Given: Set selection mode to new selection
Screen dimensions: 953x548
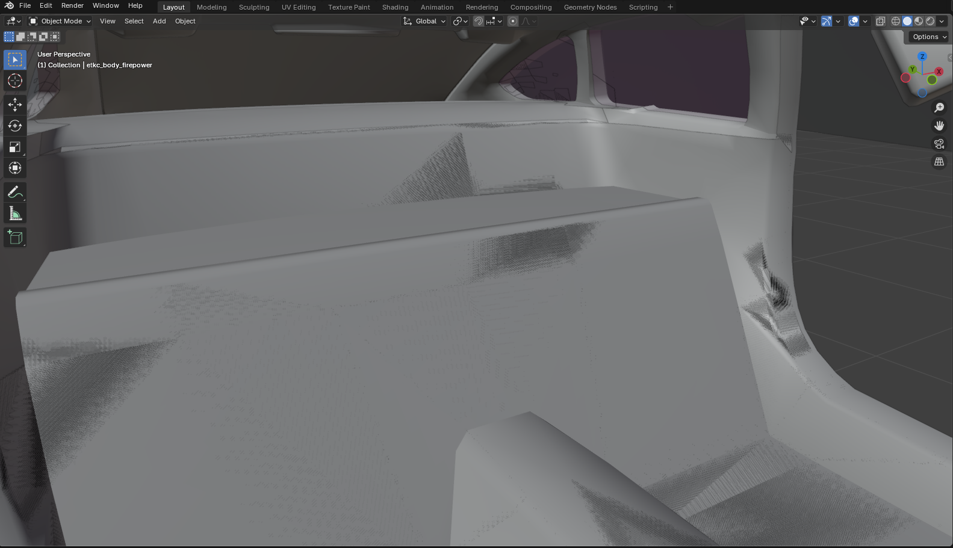Looking at the screenshot, I should (x=9, y=37).
